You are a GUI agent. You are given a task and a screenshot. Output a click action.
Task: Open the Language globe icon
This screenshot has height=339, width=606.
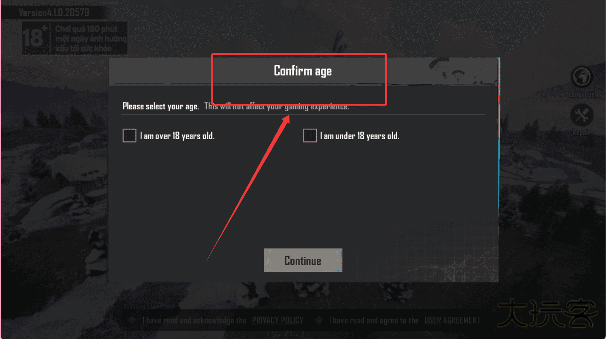581,77
